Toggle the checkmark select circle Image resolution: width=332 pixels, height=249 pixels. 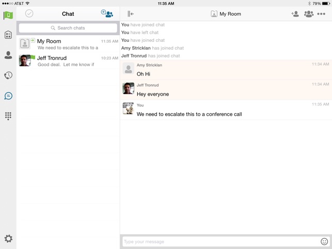29,13
